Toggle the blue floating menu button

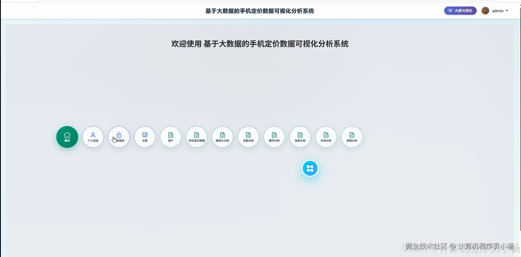click(x=310, y=168)
